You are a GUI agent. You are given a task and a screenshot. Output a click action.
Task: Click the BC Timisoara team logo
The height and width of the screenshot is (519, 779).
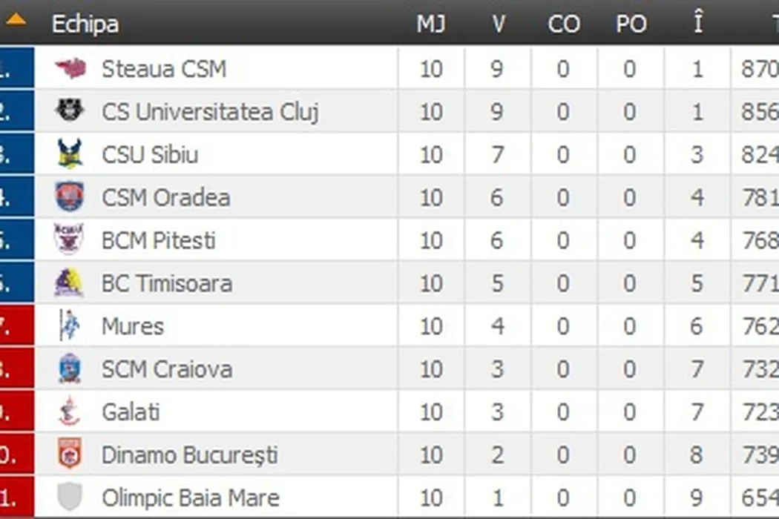click(69, 283)
